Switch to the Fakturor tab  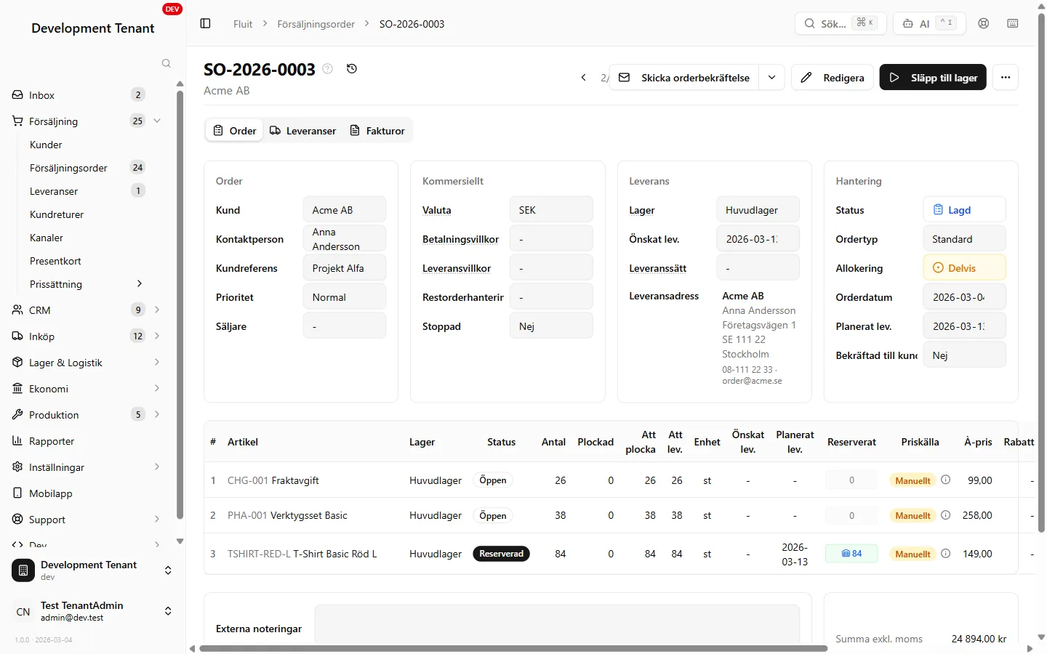point(377,131)
